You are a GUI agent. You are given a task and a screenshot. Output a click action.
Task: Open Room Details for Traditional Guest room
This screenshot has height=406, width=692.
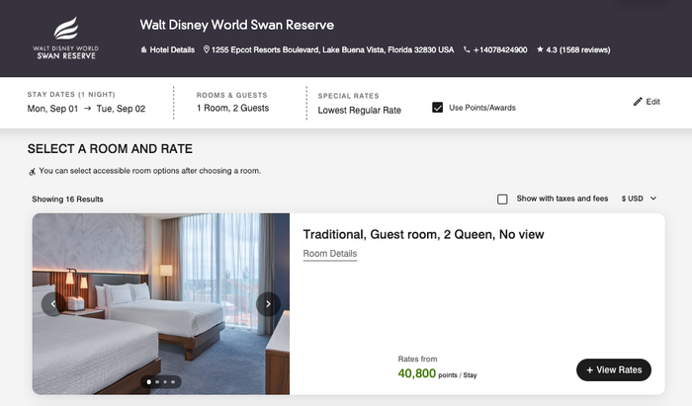(329, 254)
